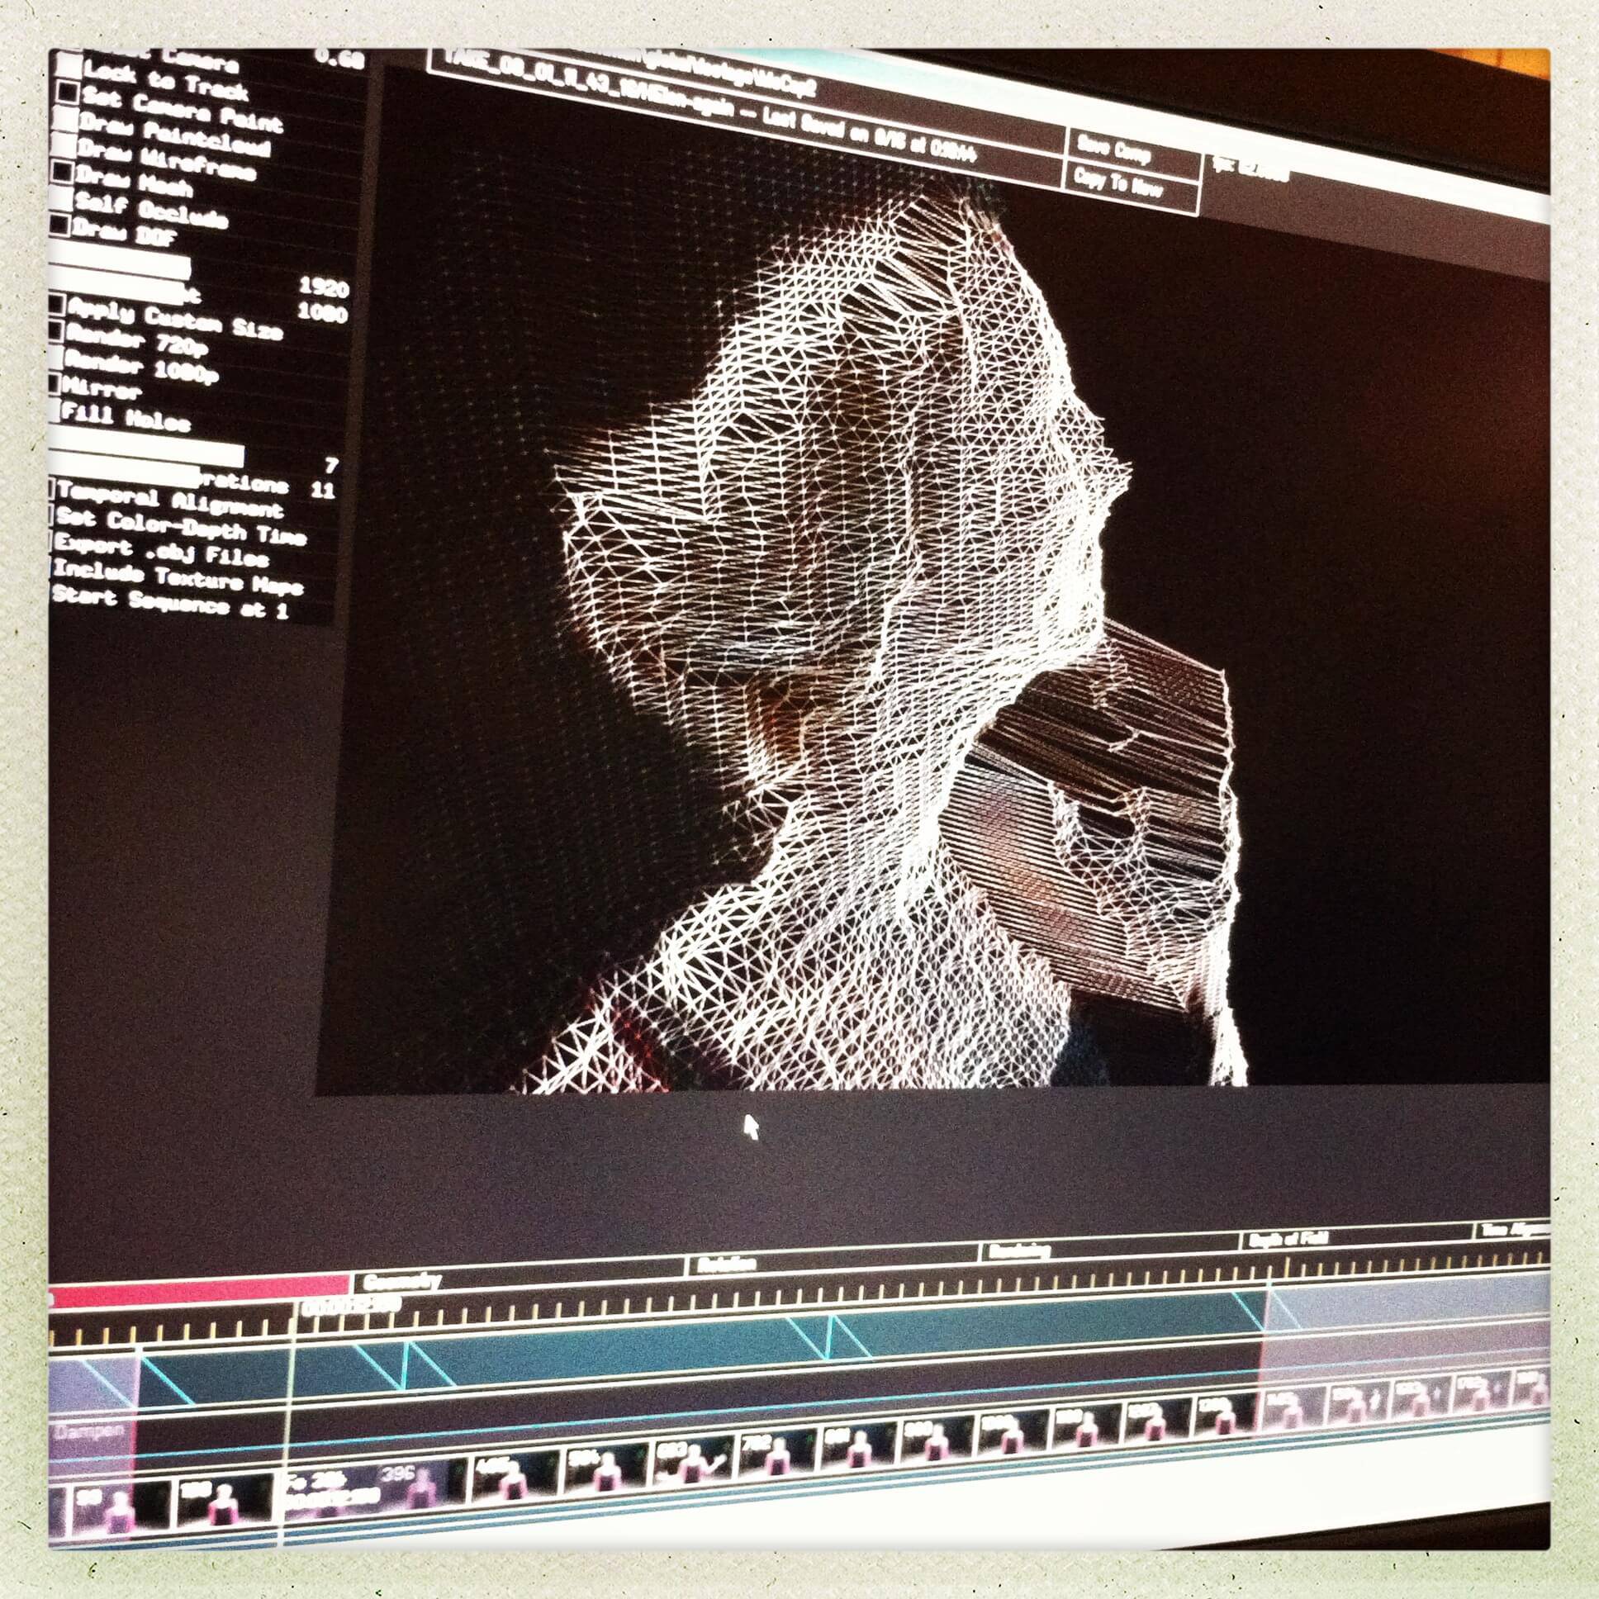Click the cyan keyframe spike in the timeline track
Viewport: 1599px width, 1599px height.
coord(404,1366)
